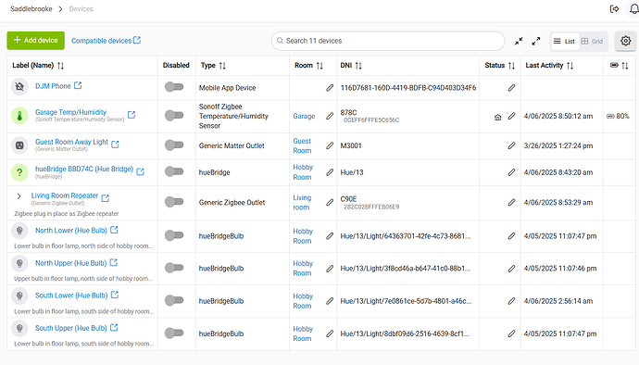This screenshot has height=365, width=639.
Task: Edit room pencil for hueBridge row
Action: coord(330,172)
